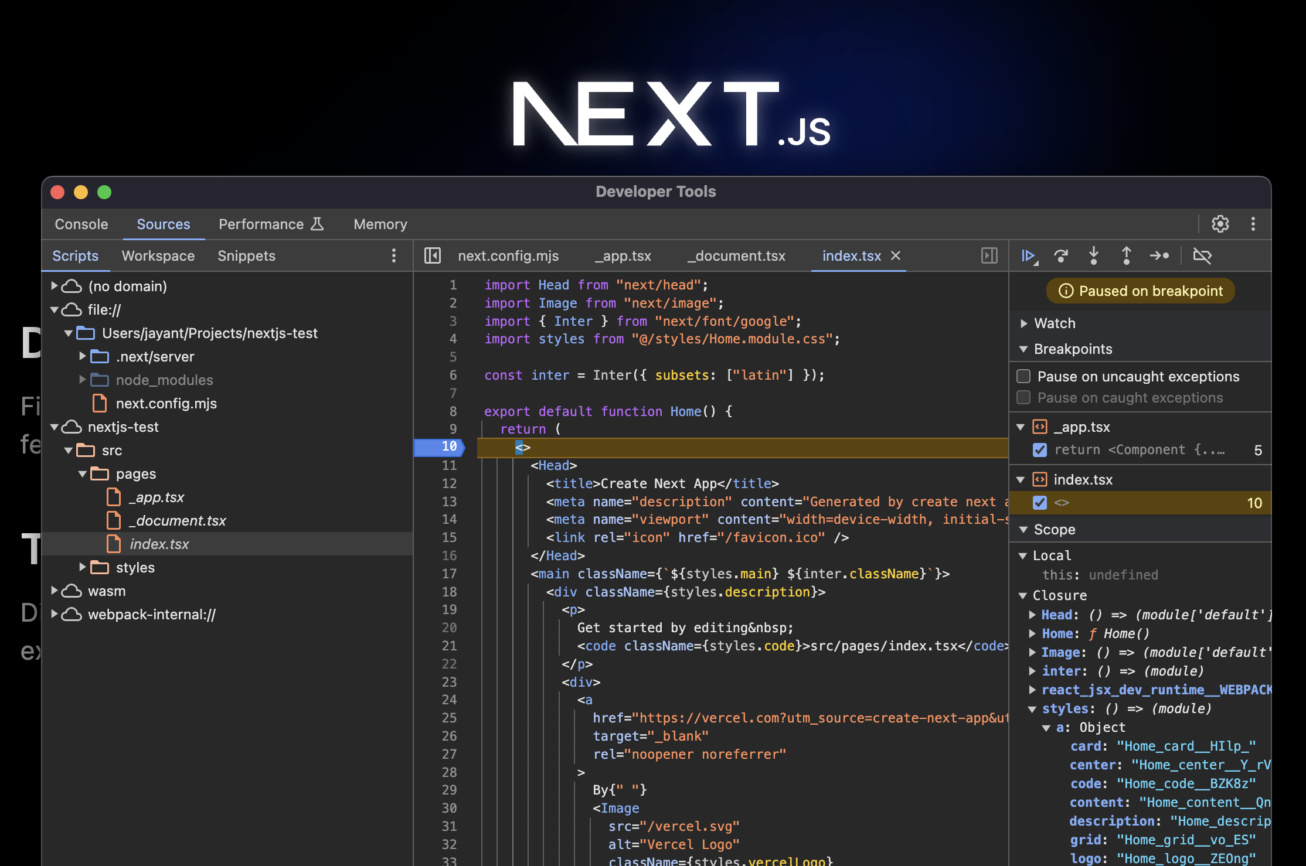Screen dimensions: 1306x866
Task: Disable the index.tsx line 10 breakpoint
Action: tap(1040, 503)
